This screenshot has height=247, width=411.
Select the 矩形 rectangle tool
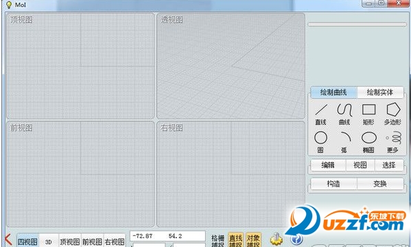368,115
